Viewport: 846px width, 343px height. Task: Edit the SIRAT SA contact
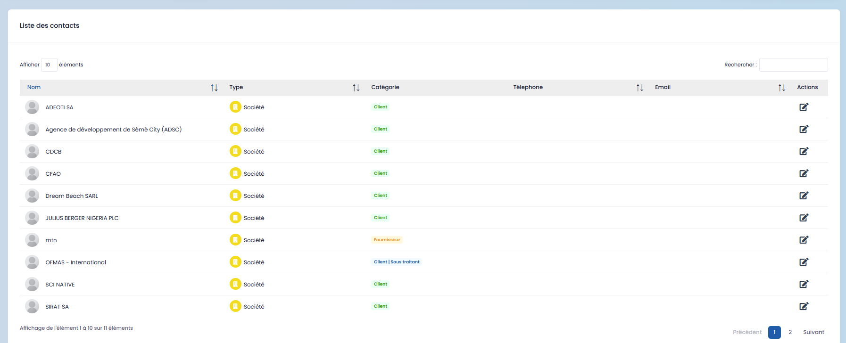(804, 306)
